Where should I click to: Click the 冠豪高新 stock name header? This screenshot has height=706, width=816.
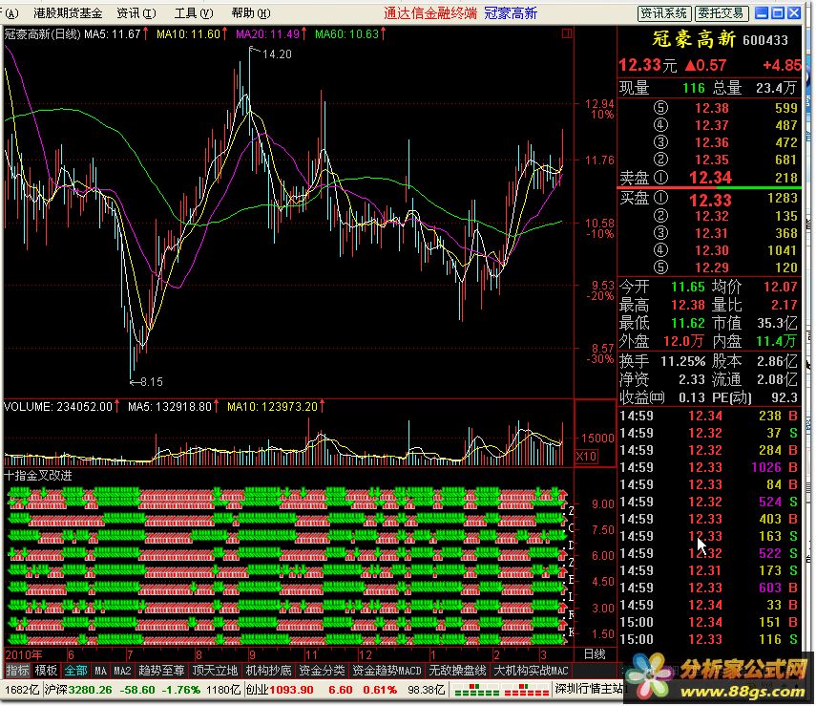tap(694, 39)
